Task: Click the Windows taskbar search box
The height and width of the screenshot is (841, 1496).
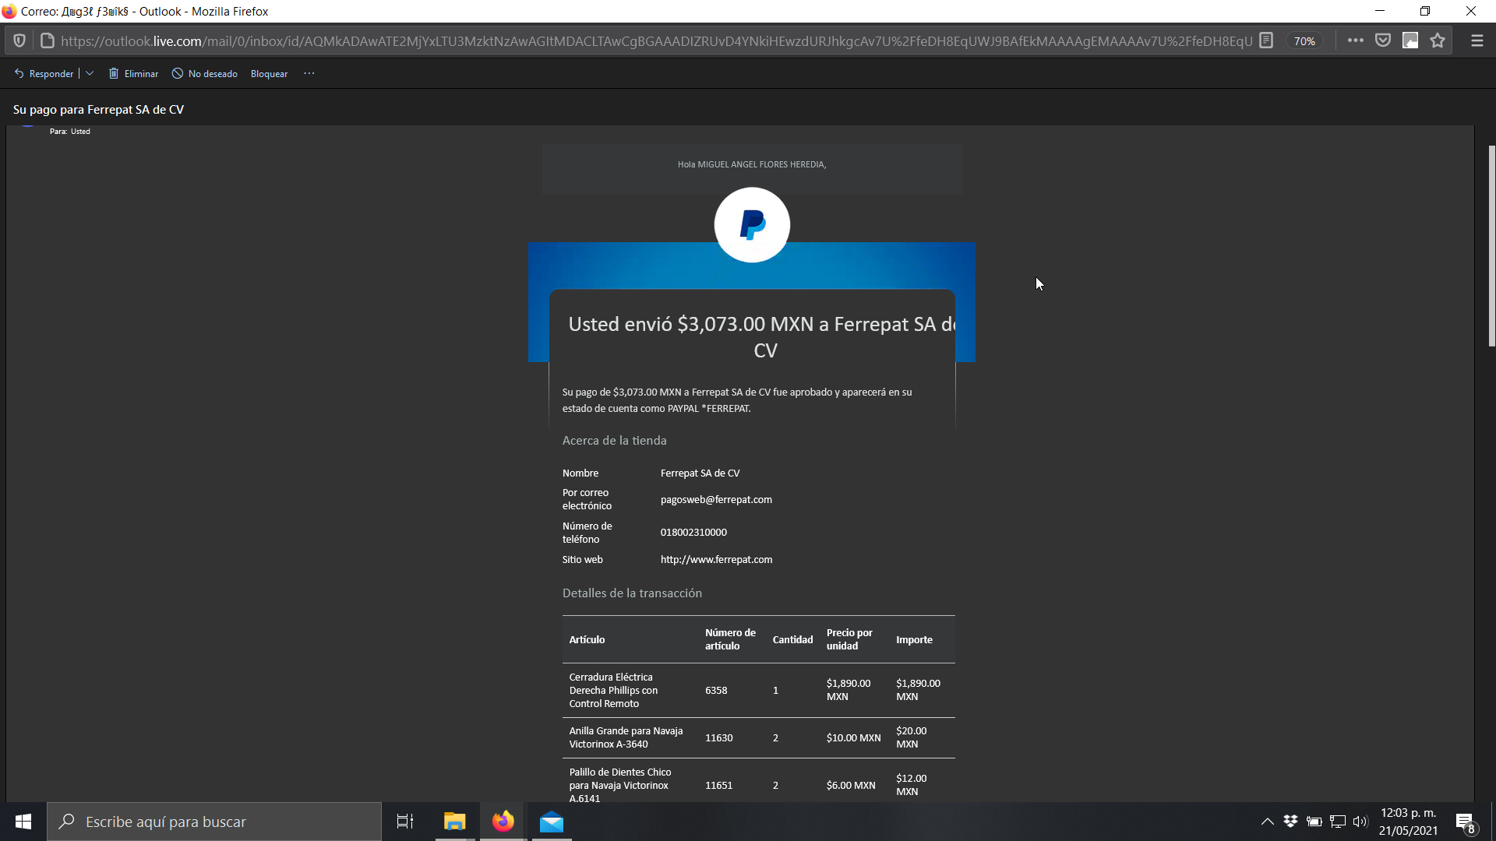Action: [214, 822]
